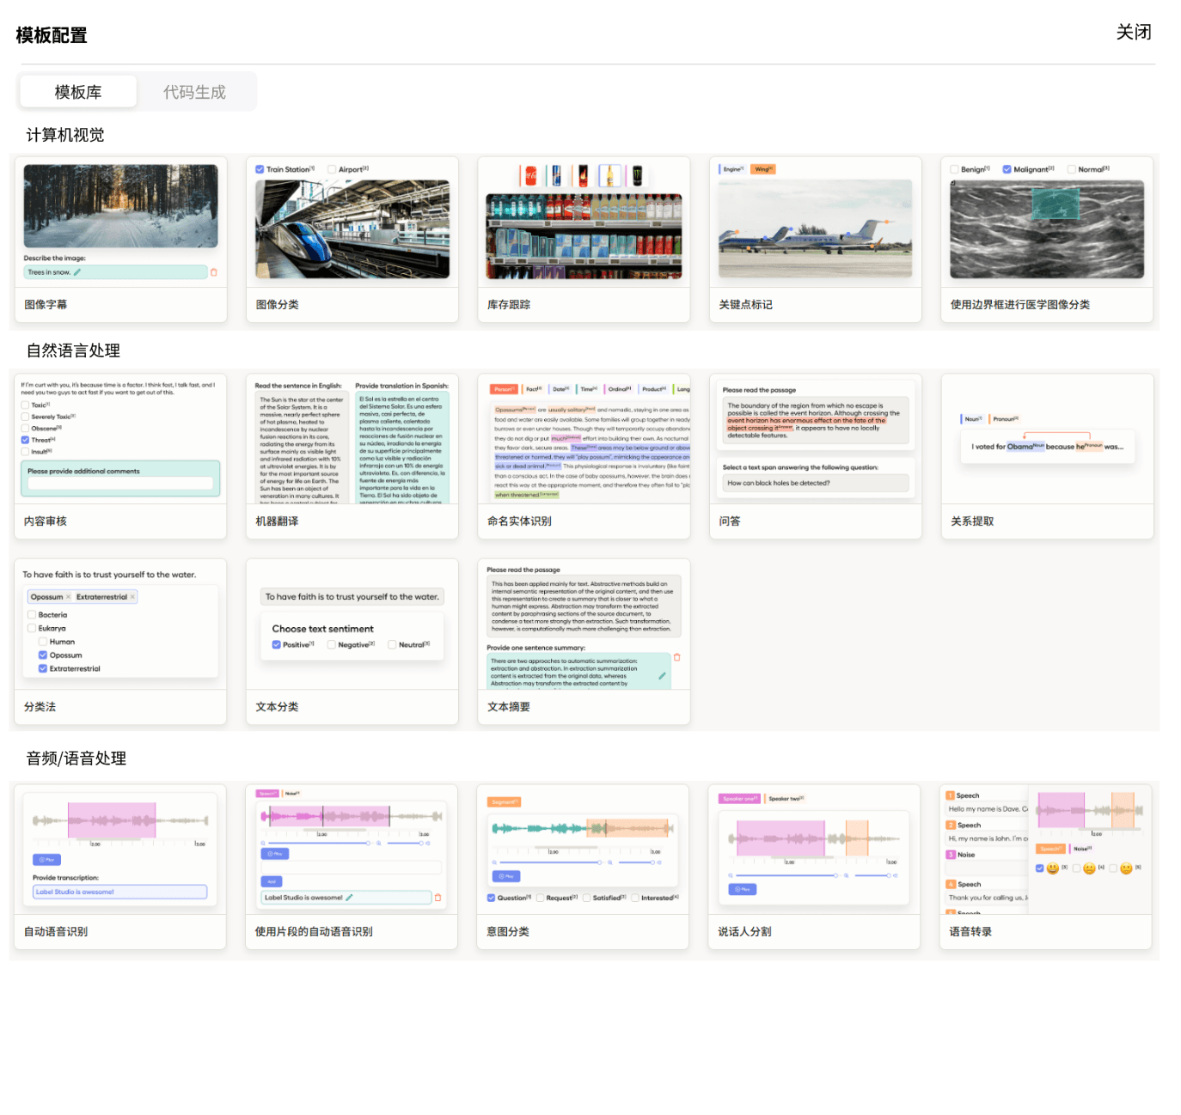Open the 内容审核 template card
Screen dimensions: 1181x1115
(x=120, y=455)
